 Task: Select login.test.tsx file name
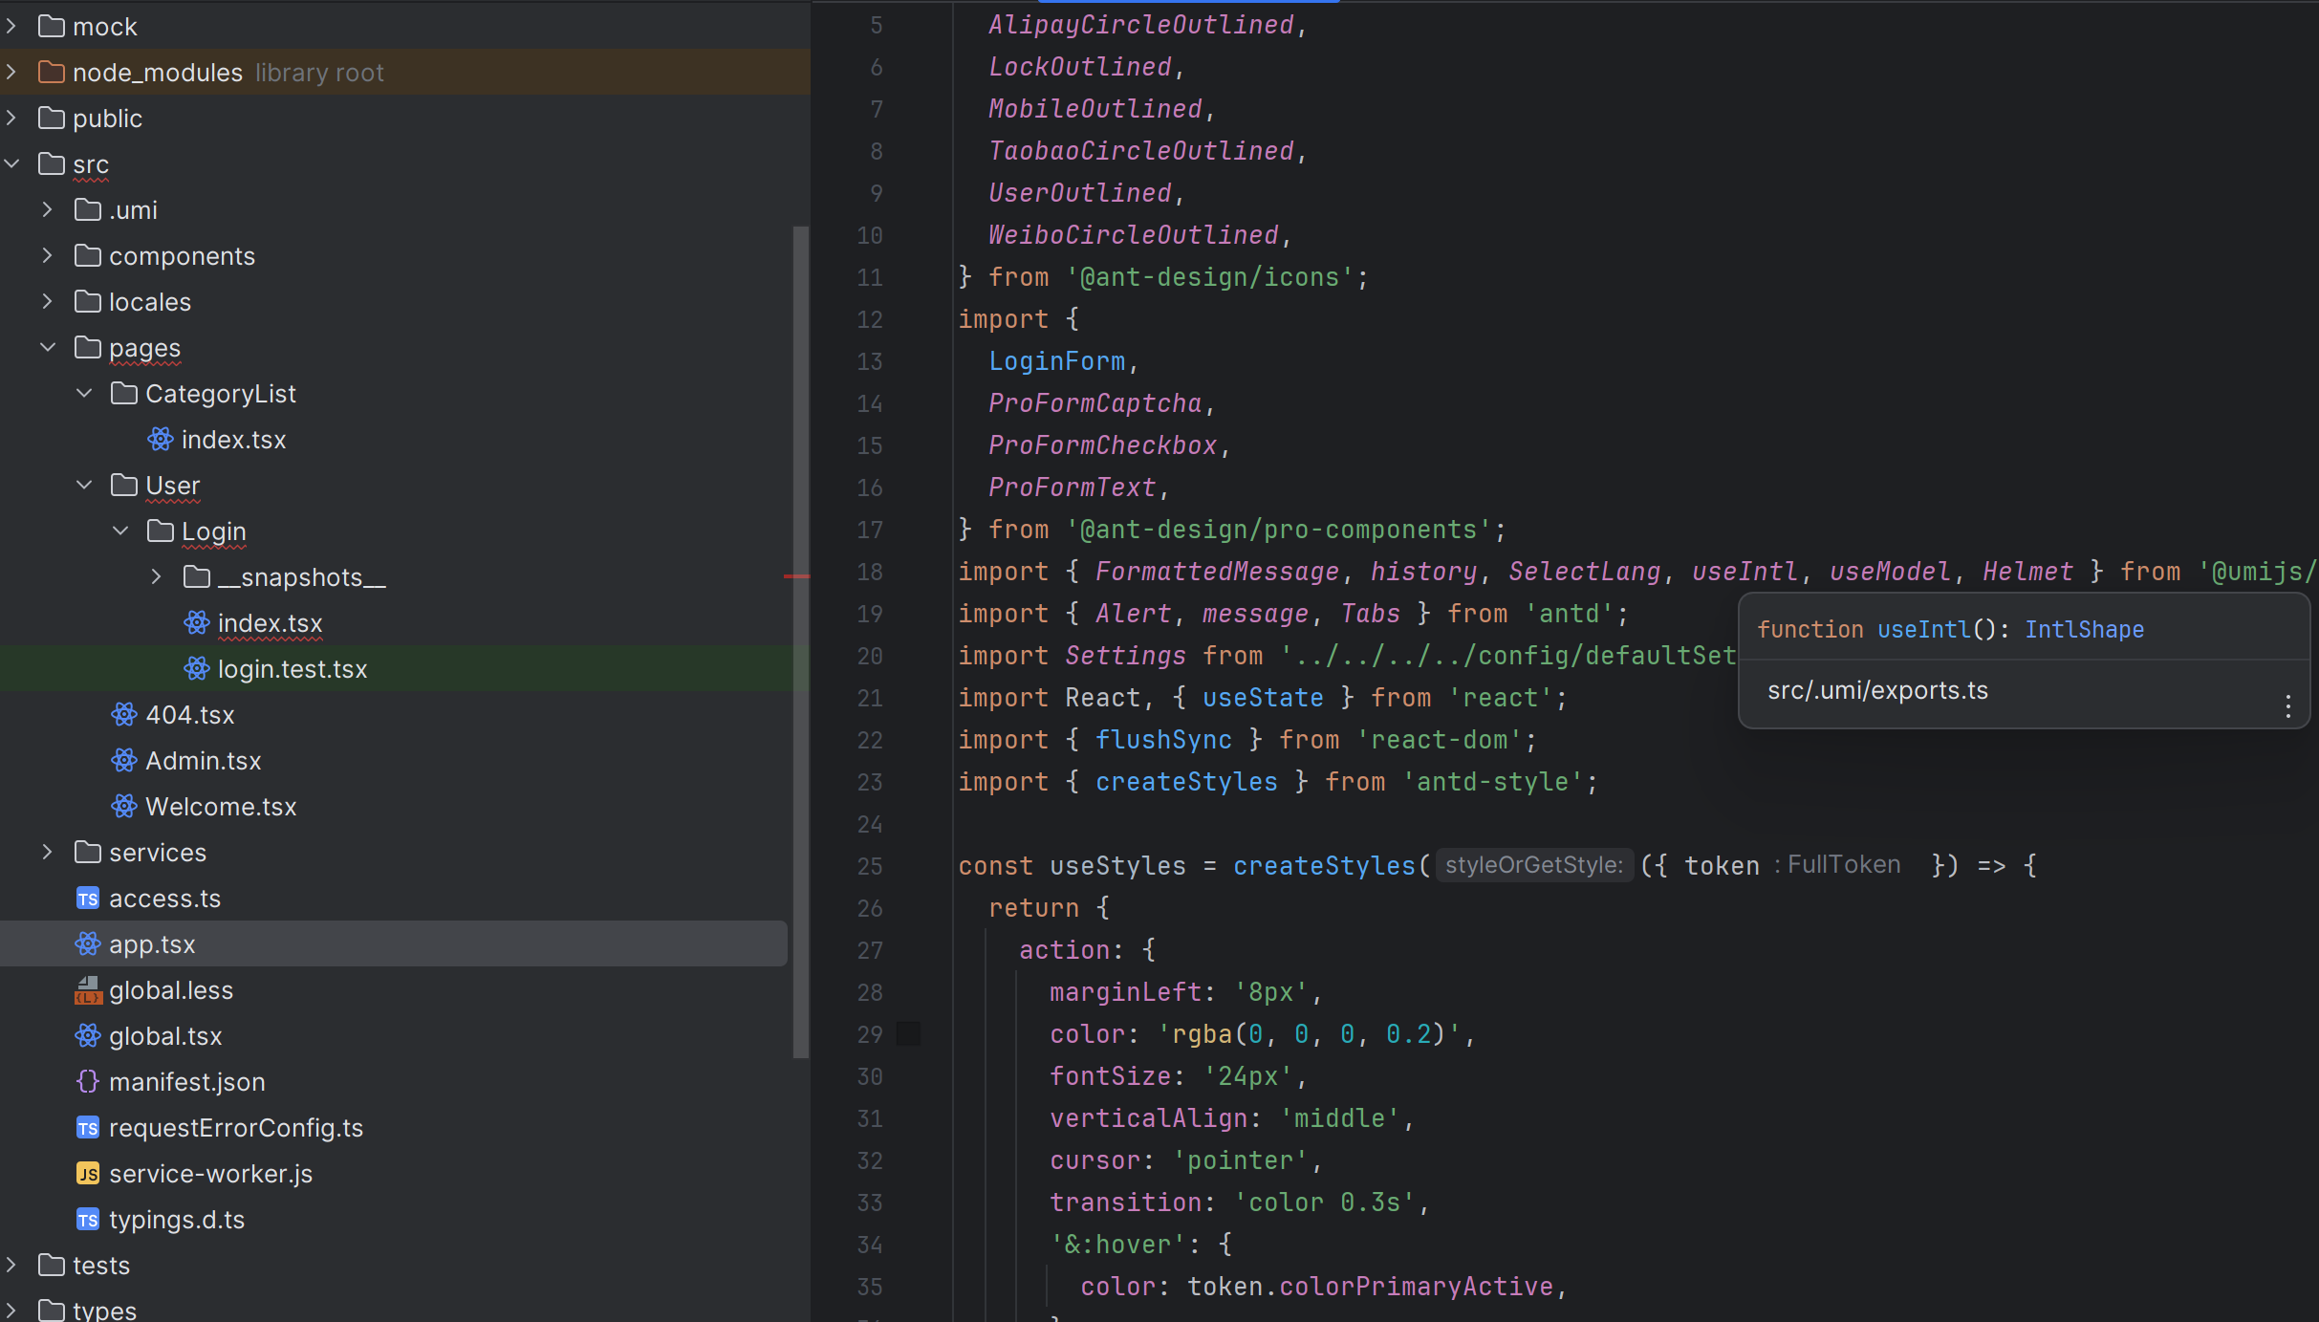pos(293,669)
